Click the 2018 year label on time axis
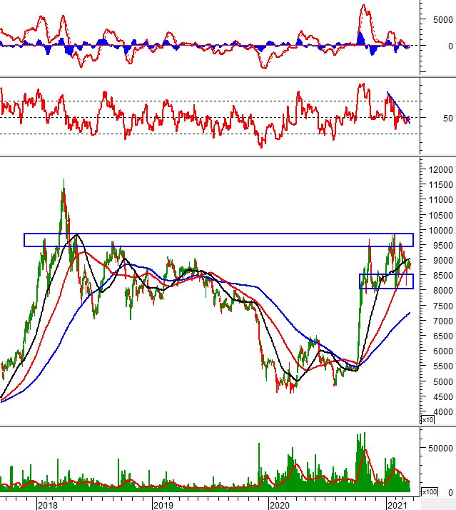This screenshot has height=510, width=456. click(48, 505)
